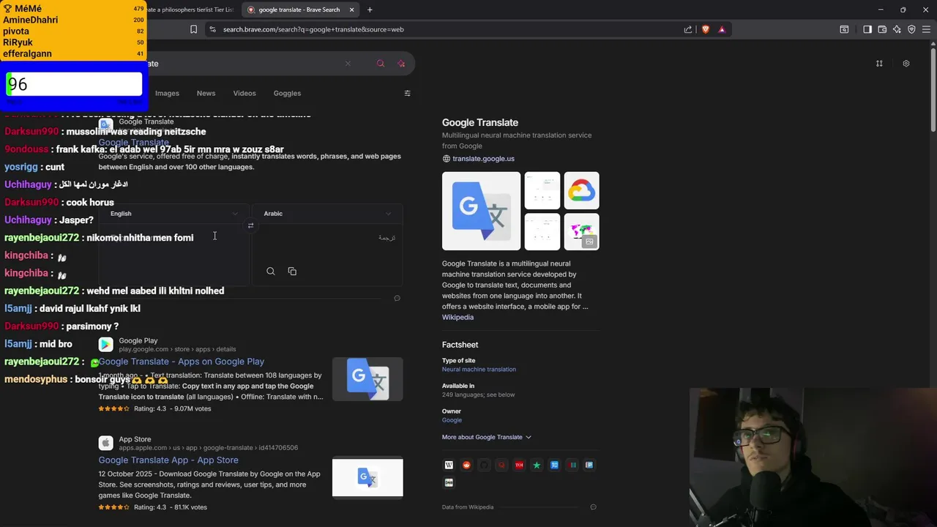This screenshot has width=937, height=527.
Task: Open the Brave VPN shield icon
Action: pyautogui.click(x=911, y=29)
